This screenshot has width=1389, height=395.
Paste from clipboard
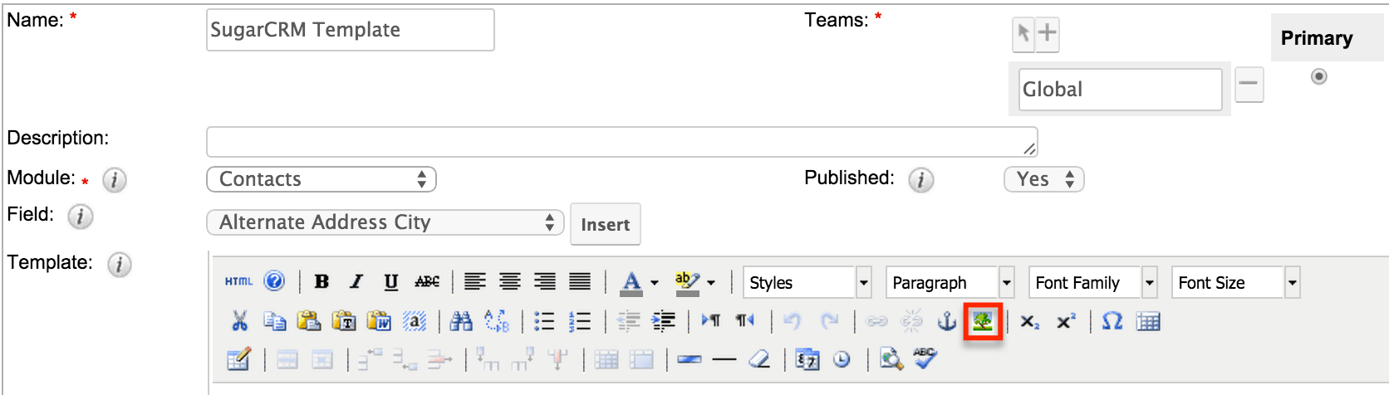coord(309,321)
